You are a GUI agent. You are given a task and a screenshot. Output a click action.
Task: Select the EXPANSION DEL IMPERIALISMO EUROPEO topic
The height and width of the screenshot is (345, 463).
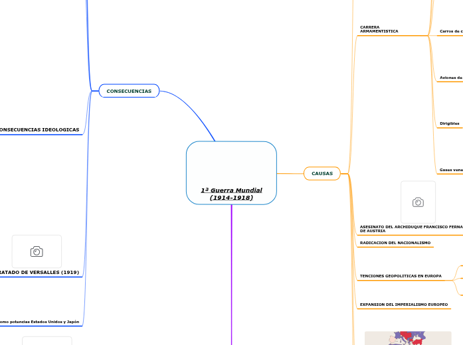coord(404,305)
